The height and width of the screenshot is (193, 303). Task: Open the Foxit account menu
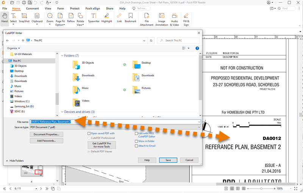click(270, 3)
